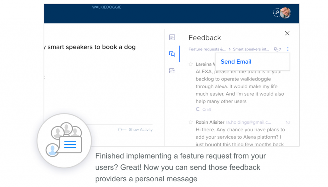328x187 pixels.
Task: Click the conversation count icon showing 7
Action: click(277, 49)
